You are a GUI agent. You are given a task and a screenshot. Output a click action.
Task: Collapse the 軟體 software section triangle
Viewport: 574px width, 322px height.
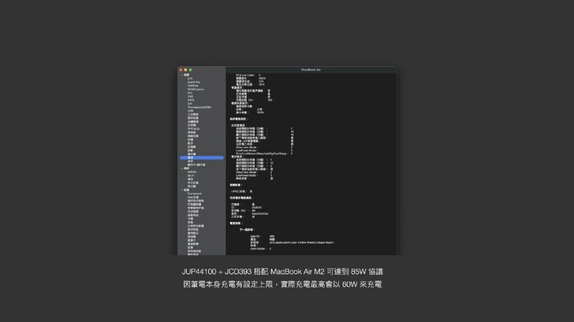(x=181, y=190)
